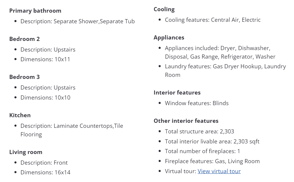Select the Dimensions: 10x11 line

[x=45, y=59]
